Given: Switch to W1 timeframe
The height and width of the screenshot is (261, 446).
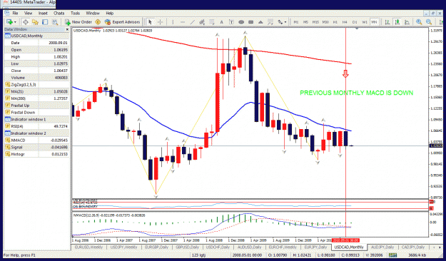Looking at the screenshot, I should pos(365,22).
